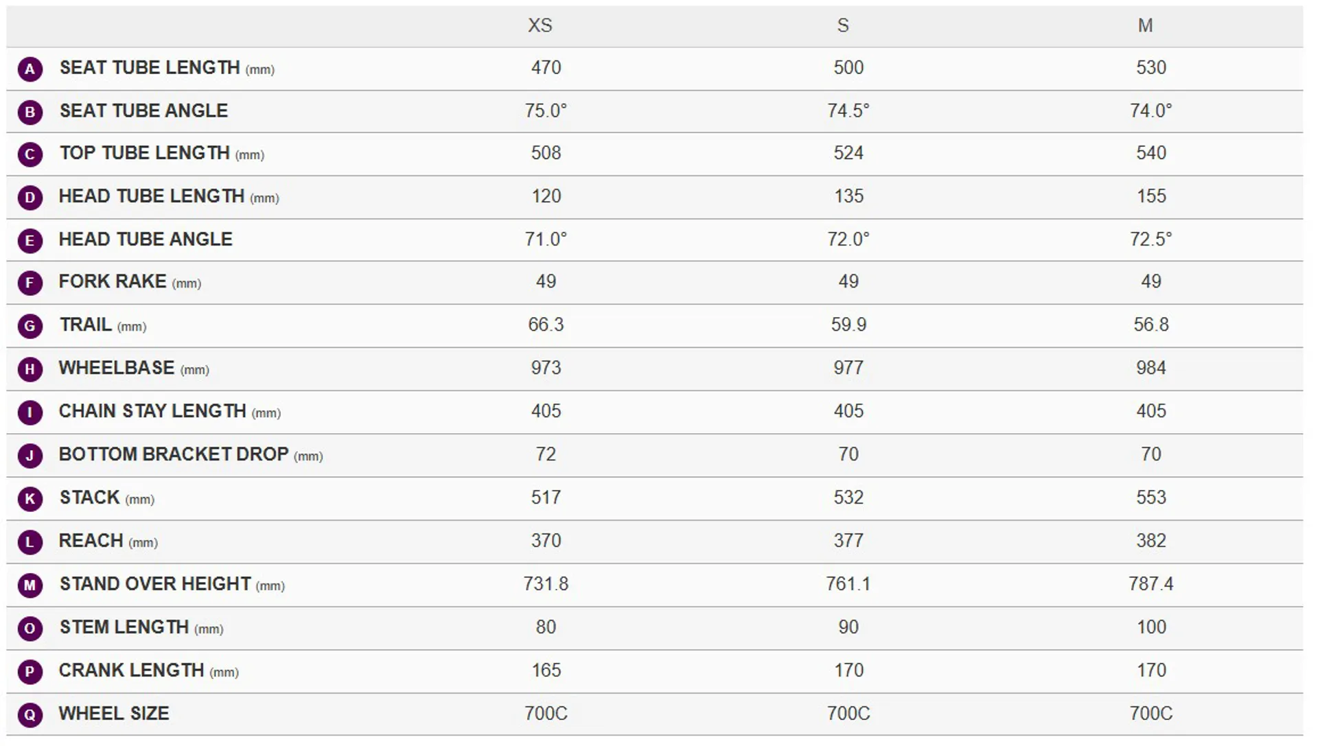Screen dimensions: 1318x746
Task: Click the purple G icon beside Trail
Action: click(x=30, y=326)
